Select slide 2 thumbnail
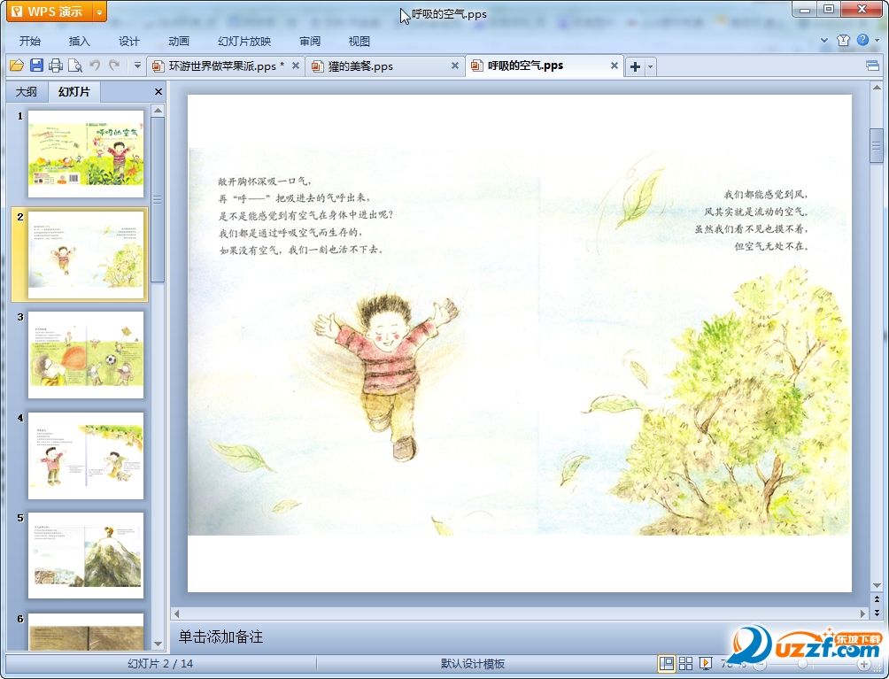Screen dimensions: 889x679 click(x=86, y=254)
